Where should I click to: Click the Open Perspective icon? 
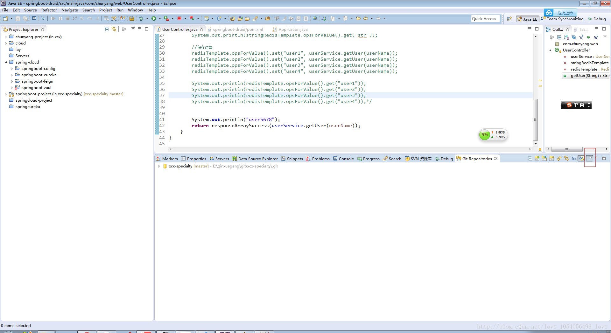click(509, 19)
